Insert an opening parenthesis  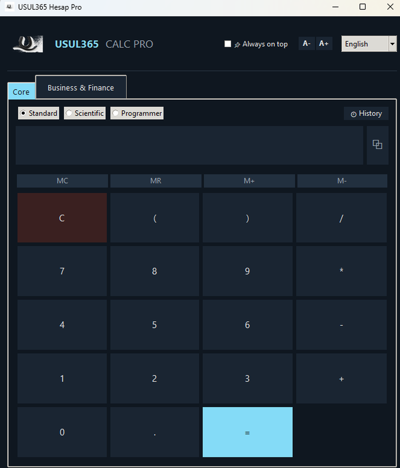pyautogui.click(x=155, y=218)
